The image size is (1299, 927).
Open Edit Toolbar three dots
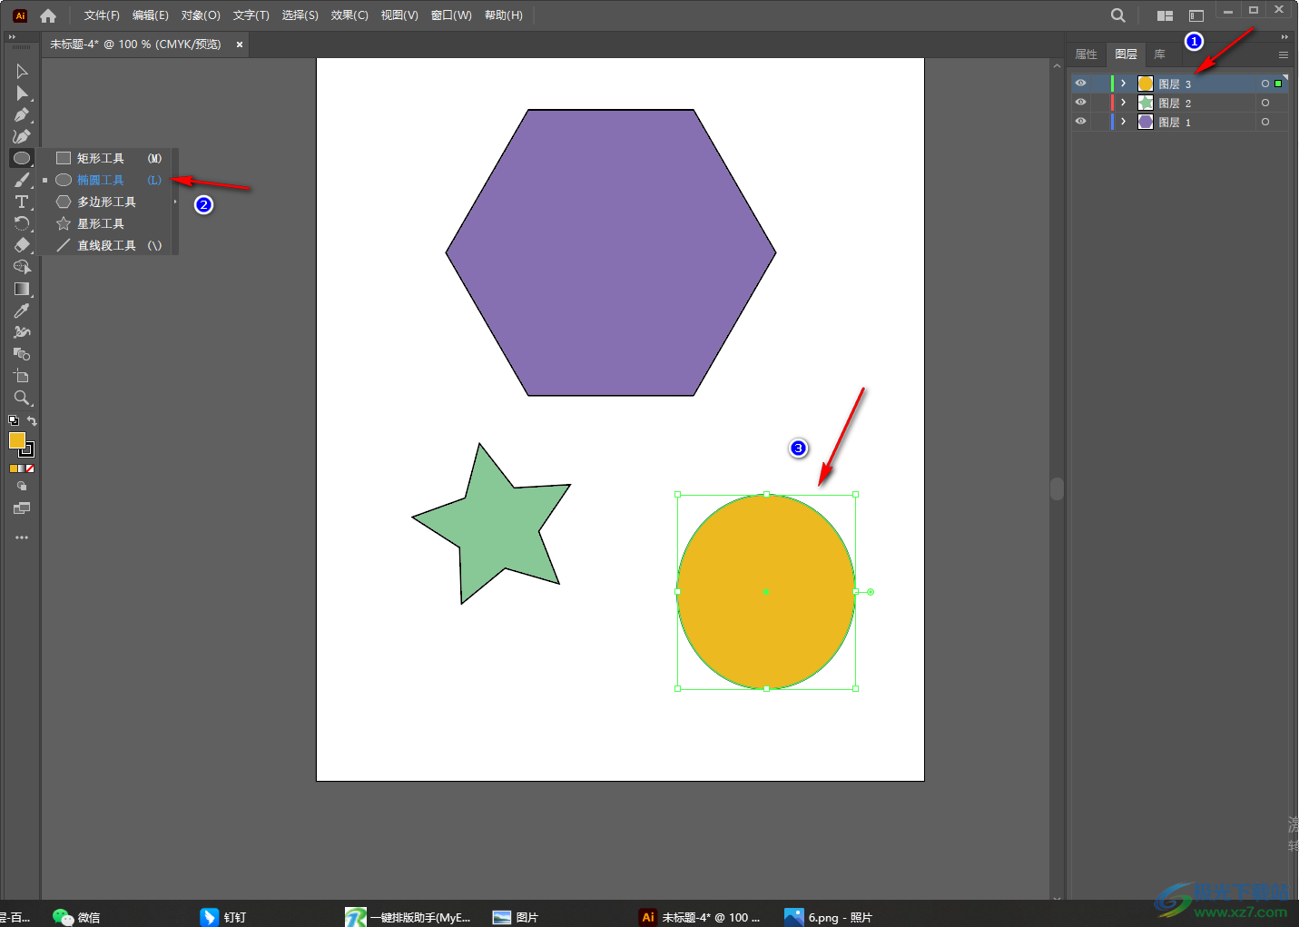pos(22,537)
